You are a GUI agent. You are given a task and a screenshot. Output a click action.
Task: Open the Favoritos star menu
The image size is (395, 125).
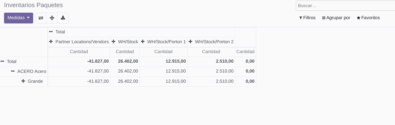pos(368,18)
